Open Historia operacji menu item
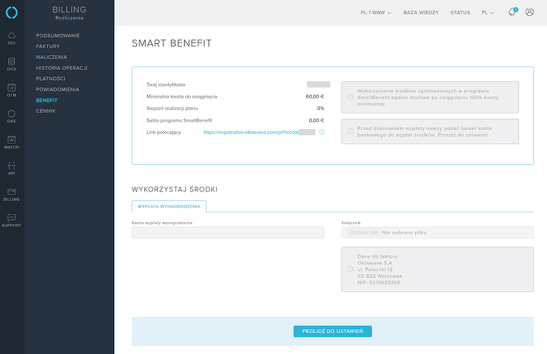This screenshot has width=547, height=354. click(62, 68)
